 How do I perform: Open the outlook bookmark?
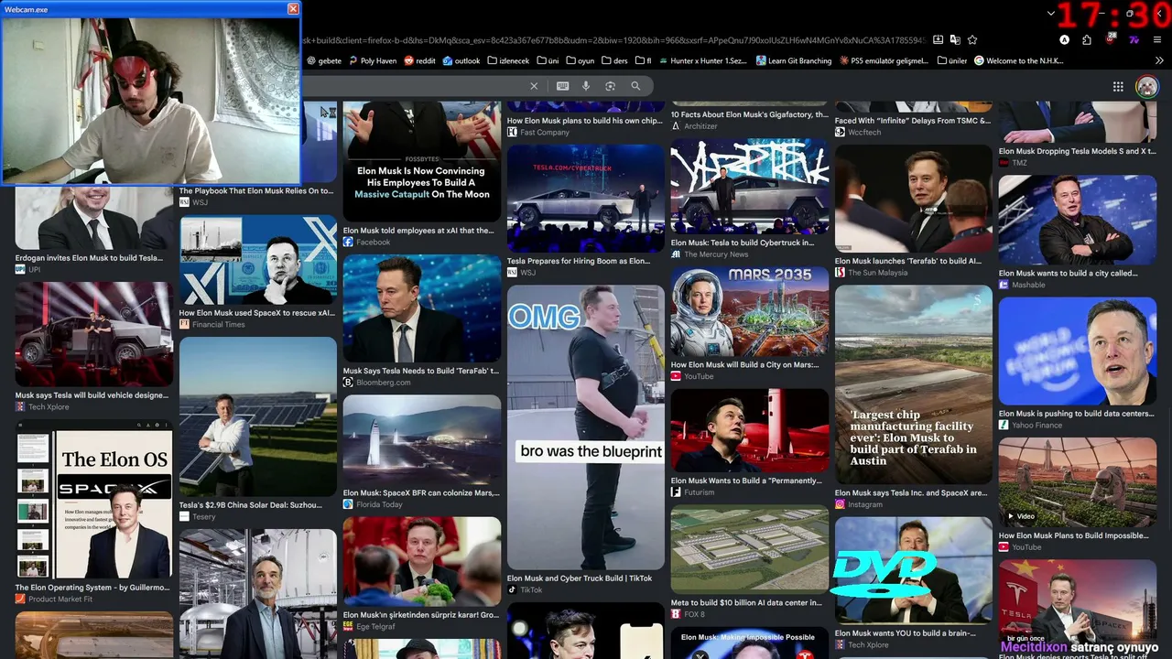point(461,61)
